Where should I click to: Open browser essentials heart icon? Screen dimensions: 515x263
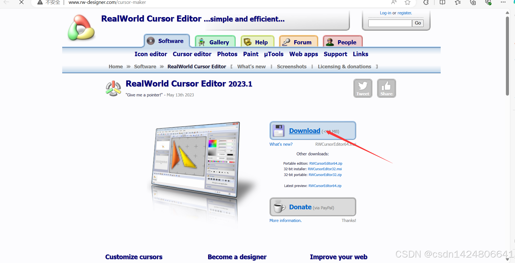[x=488, y=2]
